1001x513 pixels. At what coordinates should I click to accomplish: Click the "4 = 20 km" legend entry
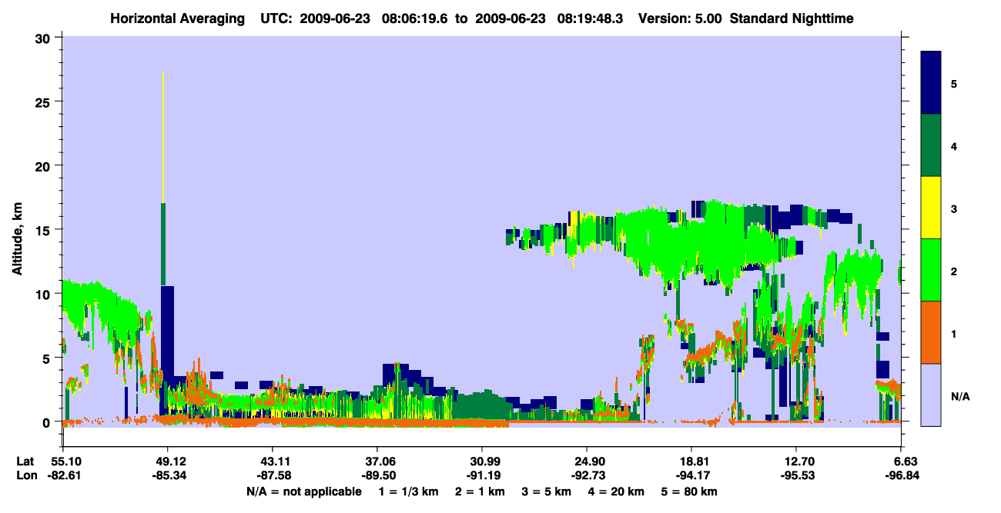pyautogui.click(x=618, y=491)
